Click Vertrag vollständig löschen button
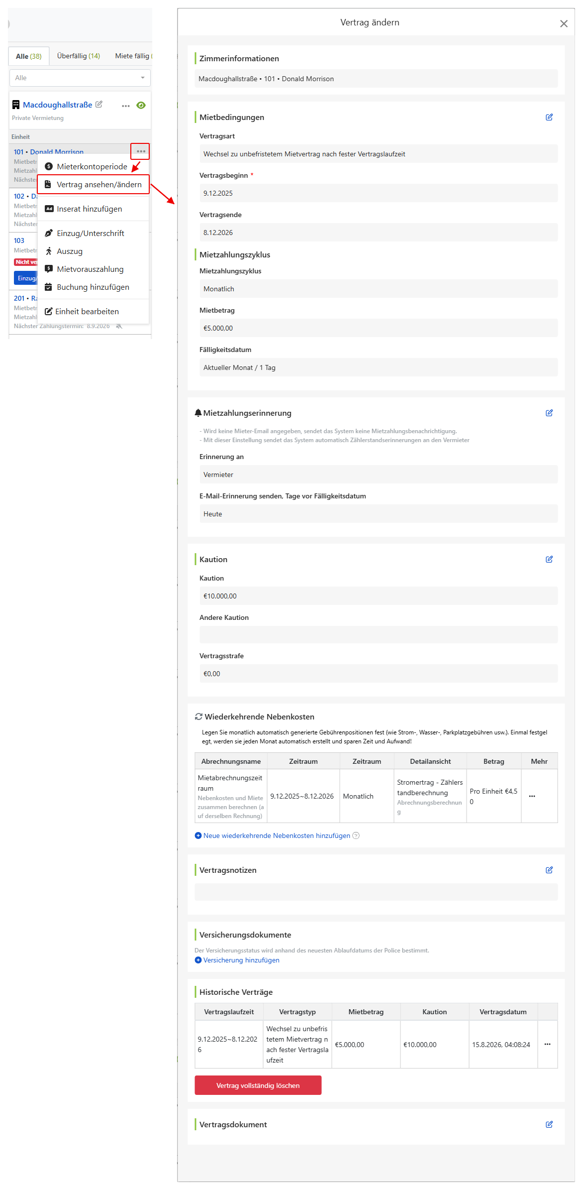The image size is (583, 1190). [x=258, y=1085]
